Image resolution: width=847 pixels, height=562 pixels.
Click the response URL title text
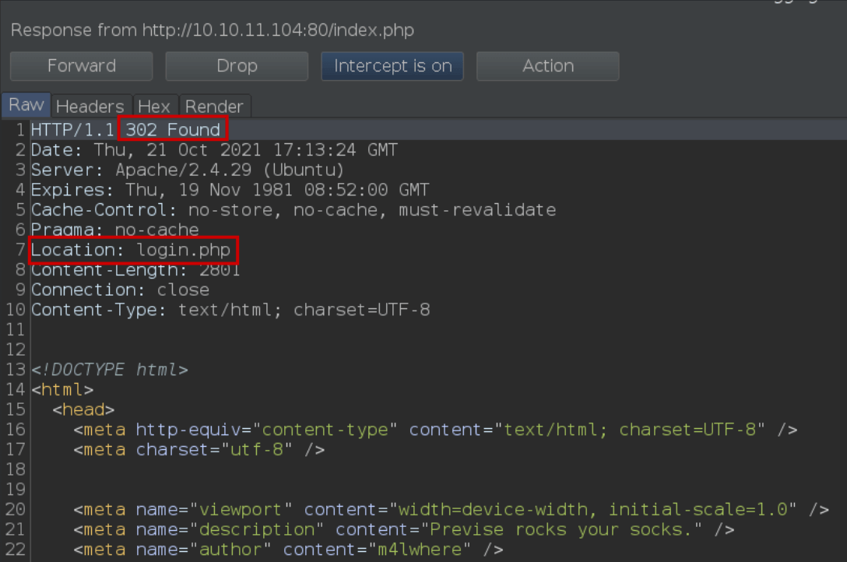click(x=213, y=30)
